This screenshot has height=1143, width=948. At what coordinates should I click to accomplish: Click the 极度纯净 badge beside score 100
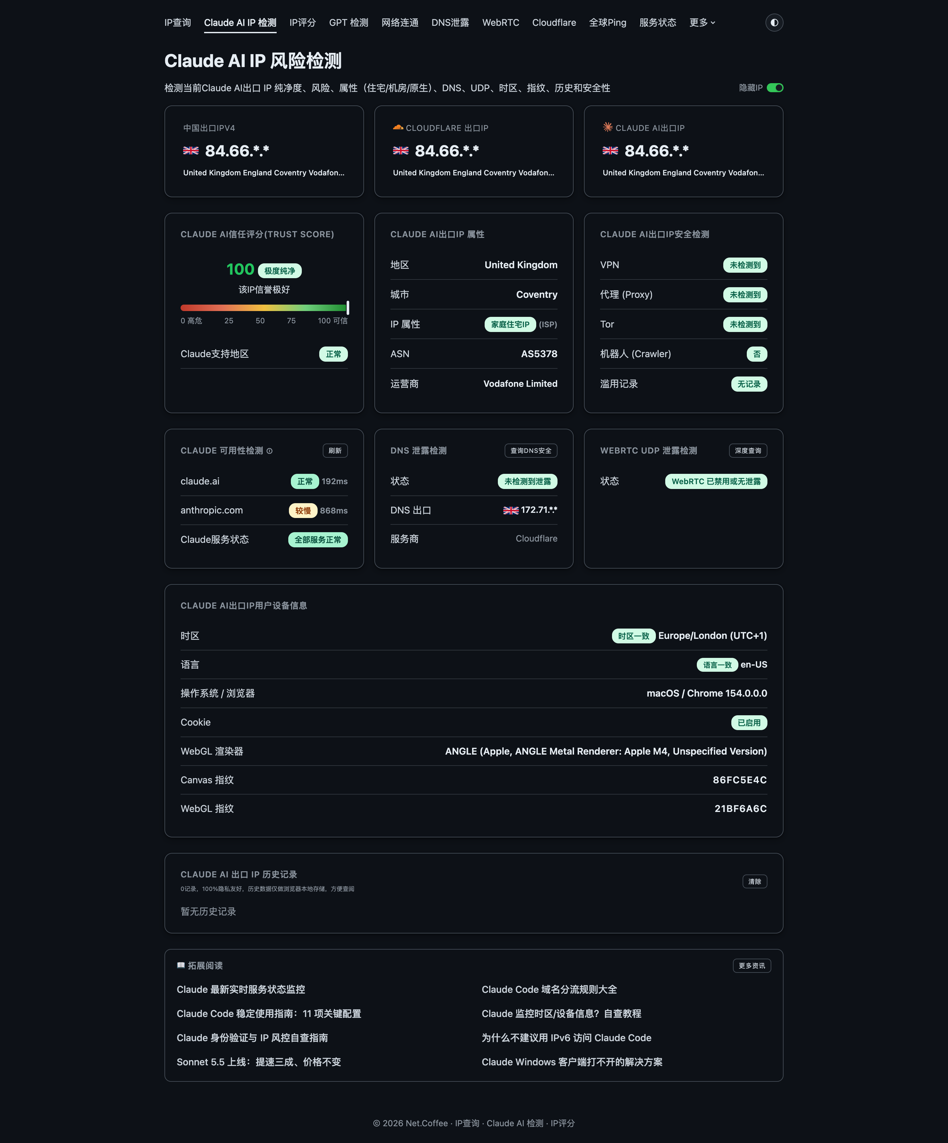pos(279,270)
